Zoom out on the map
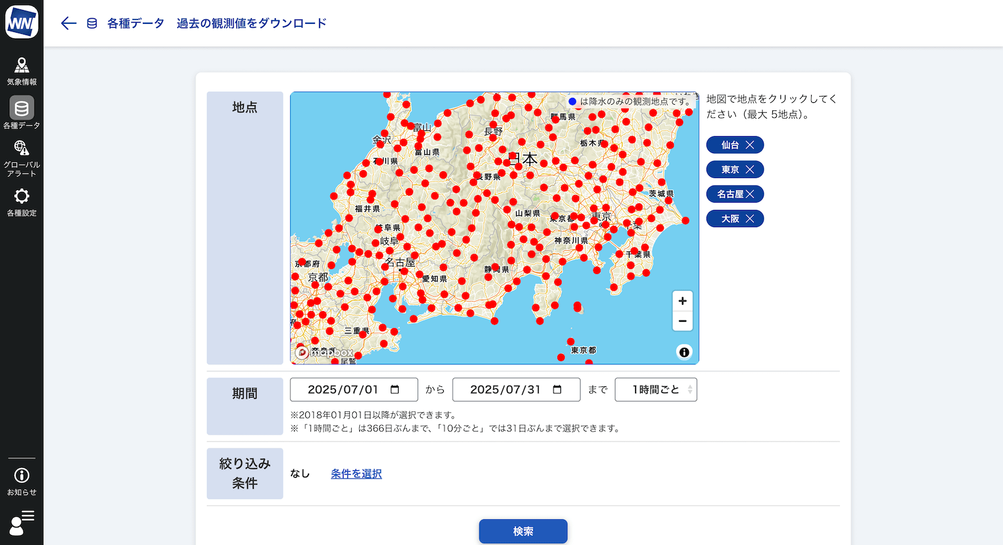 682,321
